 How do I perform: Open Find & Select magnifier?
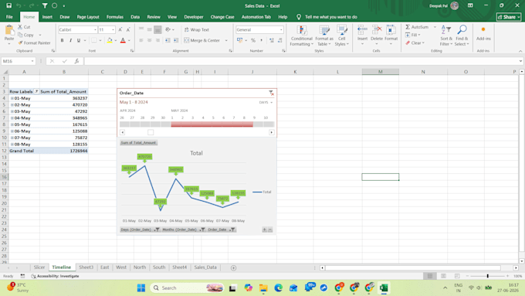462,36
